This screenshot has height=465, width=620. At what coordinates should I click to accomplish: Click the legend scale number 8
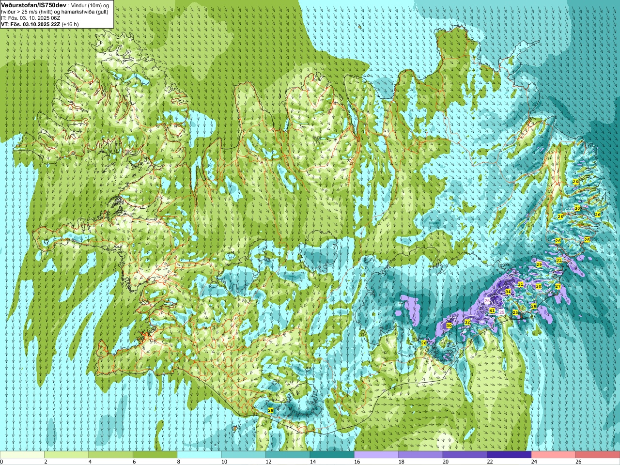[x=178, y=462]
